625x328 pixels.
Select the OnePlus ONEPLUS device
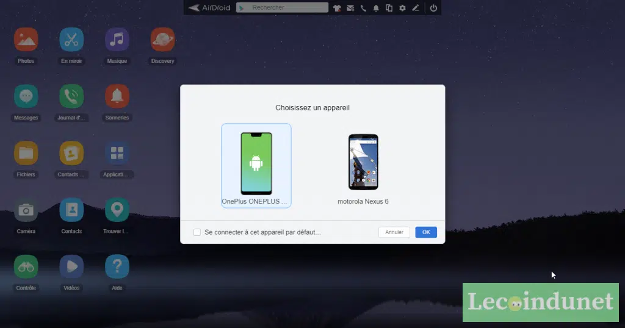[x=256, y=166]
